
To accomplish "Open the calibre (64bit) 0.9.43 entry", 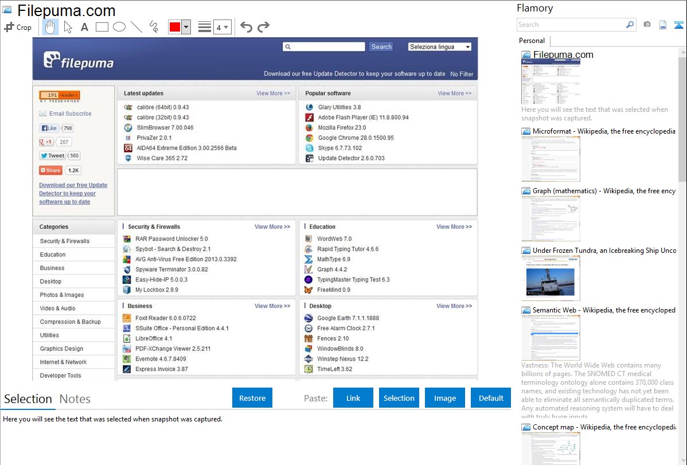I will [x=162, y=107].
